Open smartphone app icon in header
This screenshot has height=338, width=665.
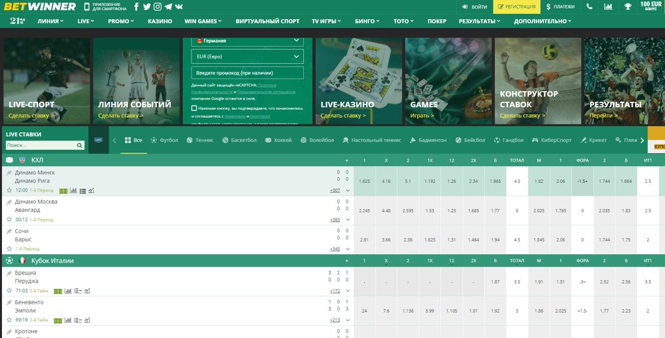87,7
